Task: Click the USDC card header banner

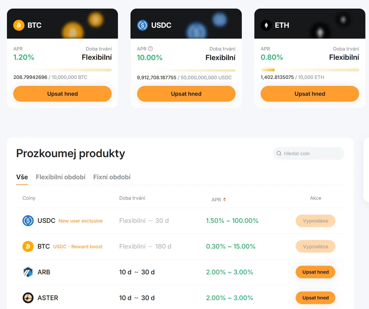Action: point(186,23)
